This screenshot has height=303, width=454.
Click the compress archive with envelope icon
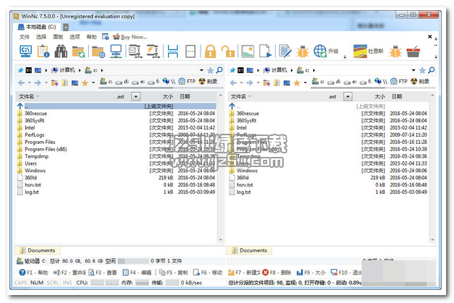pyautogui.click(x=135, y=51)
